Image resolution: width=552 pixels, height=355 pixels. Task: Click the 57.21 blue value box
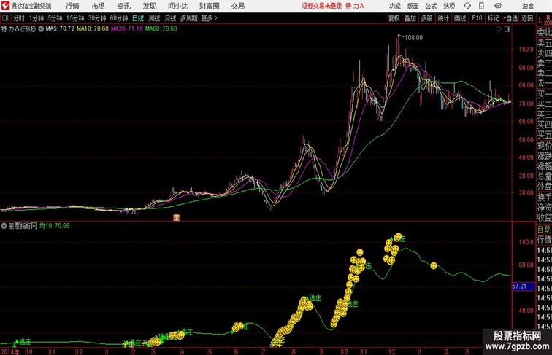(x=523, y=286)
